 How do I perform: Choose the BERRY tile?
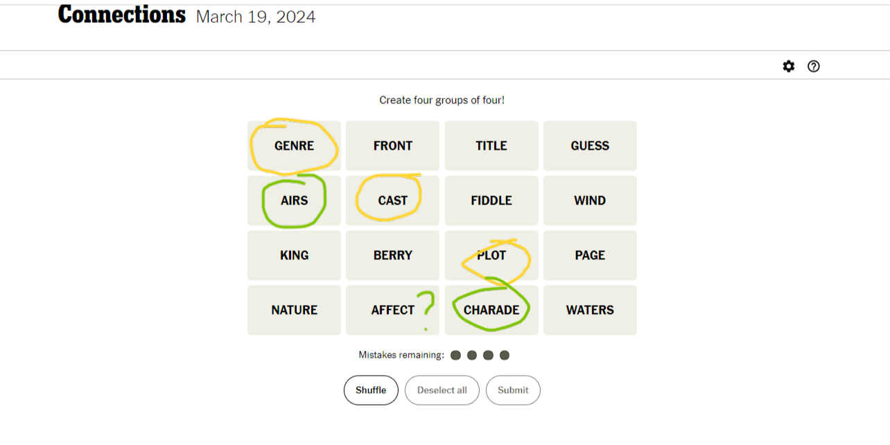[x=393, y=255]
